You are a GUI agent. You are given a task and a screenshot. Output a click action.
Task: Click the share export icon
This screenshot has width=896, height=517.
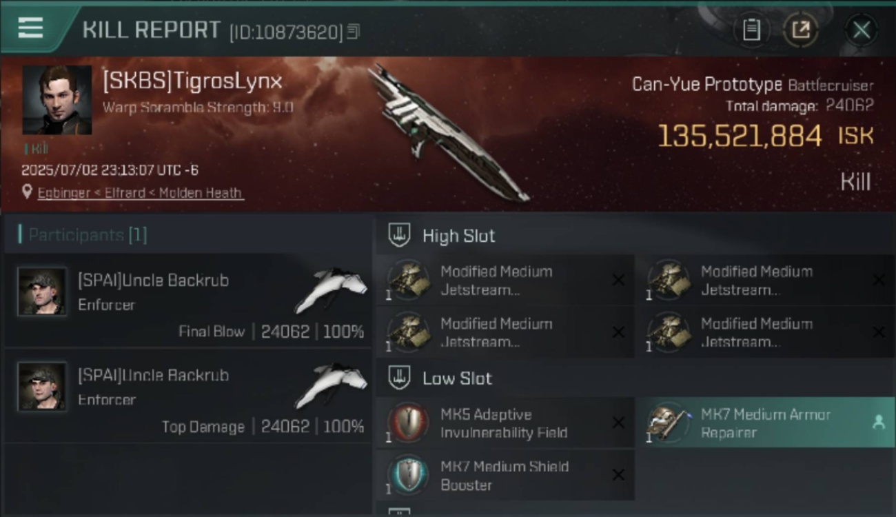[x=800, y=30]
